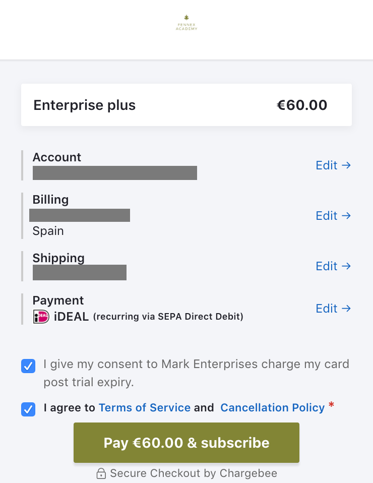Click the Billing section heading
The height and width of the screenshot is (483, 373).
click(50, 200)
